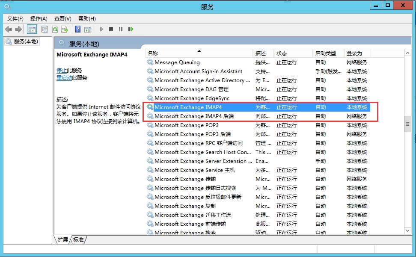Select Microsoft Exchange POP3 service name
Image resolution: width=416 pixels, height=257 pixels.
187,125
